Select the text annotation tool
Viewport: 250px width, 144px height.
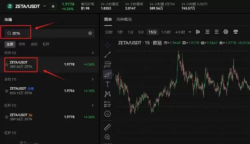click(x=107, y=84)
